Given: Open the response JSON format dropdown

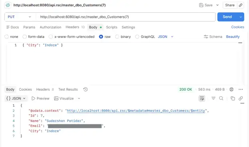Looking at the screenshot, I should tap(16, 98).
